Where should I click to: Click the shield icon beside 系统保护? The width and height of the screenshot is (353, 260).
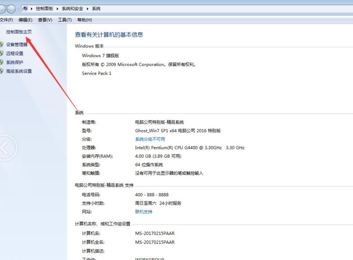[x=1, y=62]
